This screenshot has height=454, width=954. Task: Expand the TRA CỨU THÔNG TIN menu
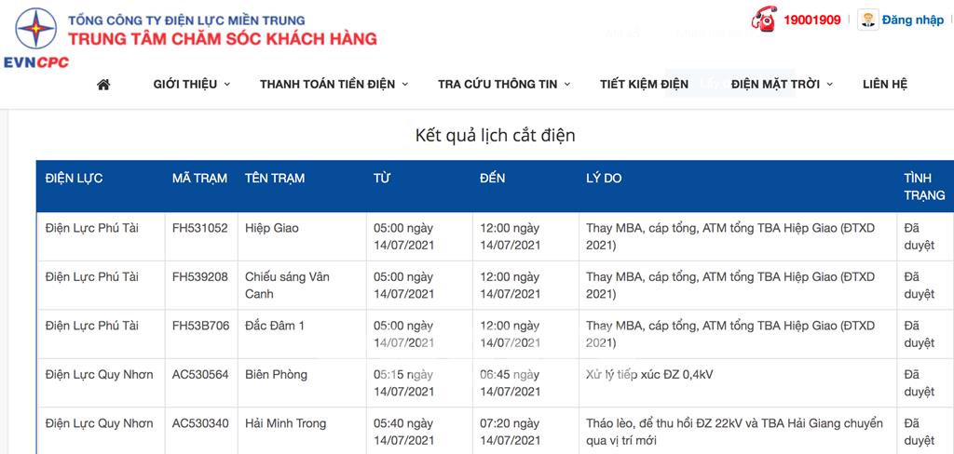(x=504, y=85)
